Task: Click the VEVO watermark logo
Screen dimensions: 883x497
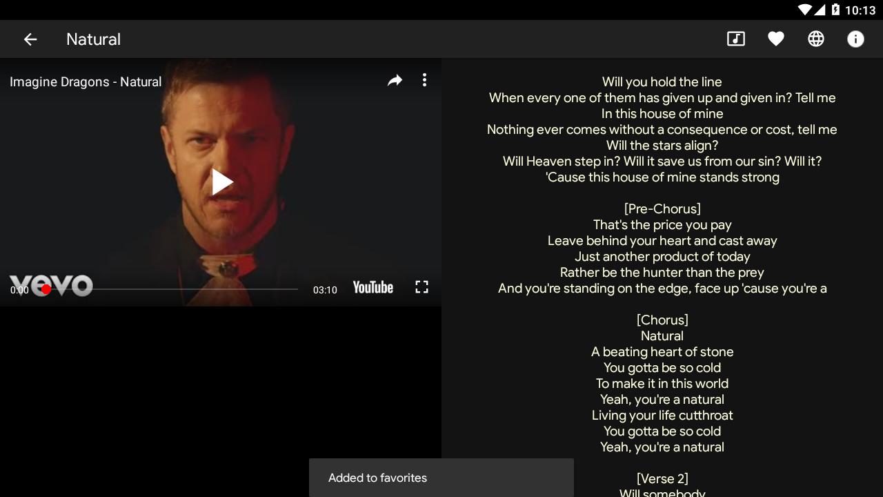Action: [x=52, y=285]
